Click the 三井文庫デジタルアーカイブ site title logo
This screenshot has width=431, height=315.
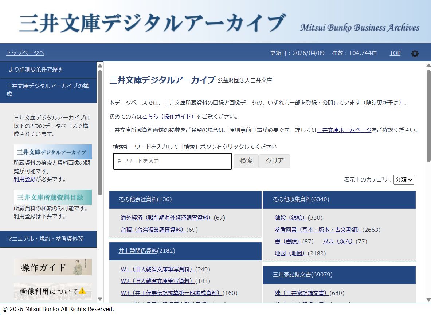[153, 23]
